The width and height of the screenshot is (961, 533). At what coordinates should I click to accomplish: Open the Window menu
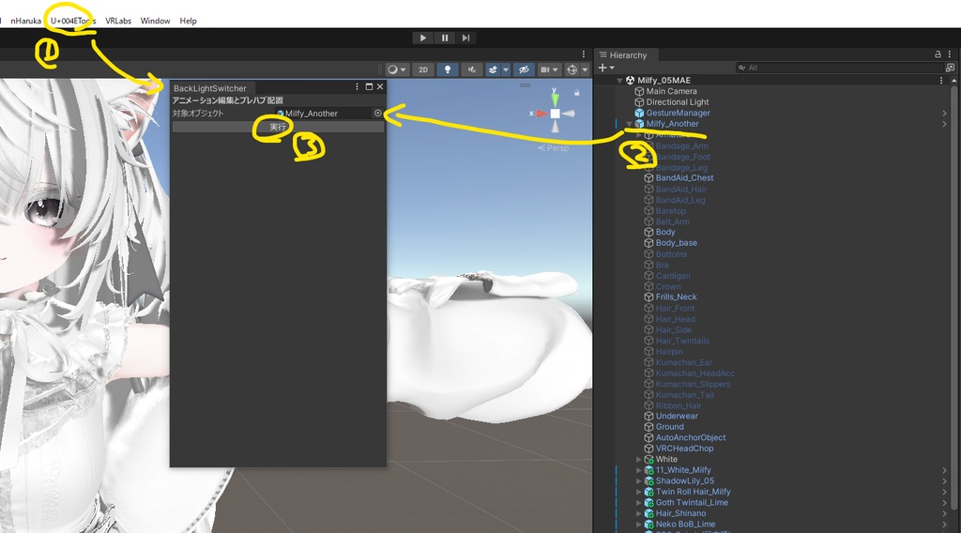155,21
